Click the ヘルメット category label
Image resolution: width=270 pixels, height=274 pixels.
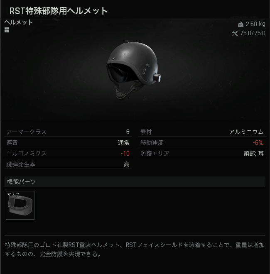click(19, 22)
